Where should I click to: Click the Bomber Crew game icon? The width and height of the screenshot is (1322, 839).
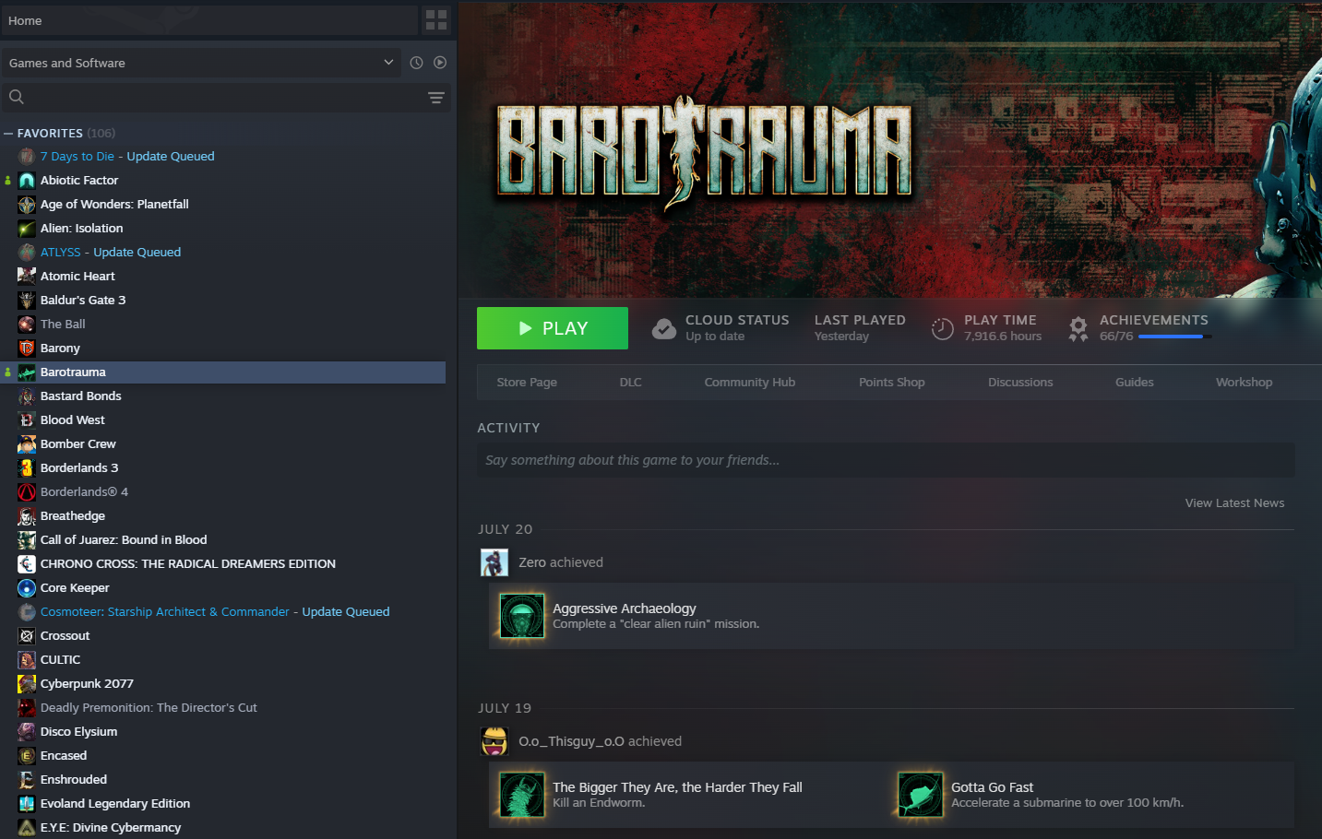pyautogui.click(x=27, y=444)
